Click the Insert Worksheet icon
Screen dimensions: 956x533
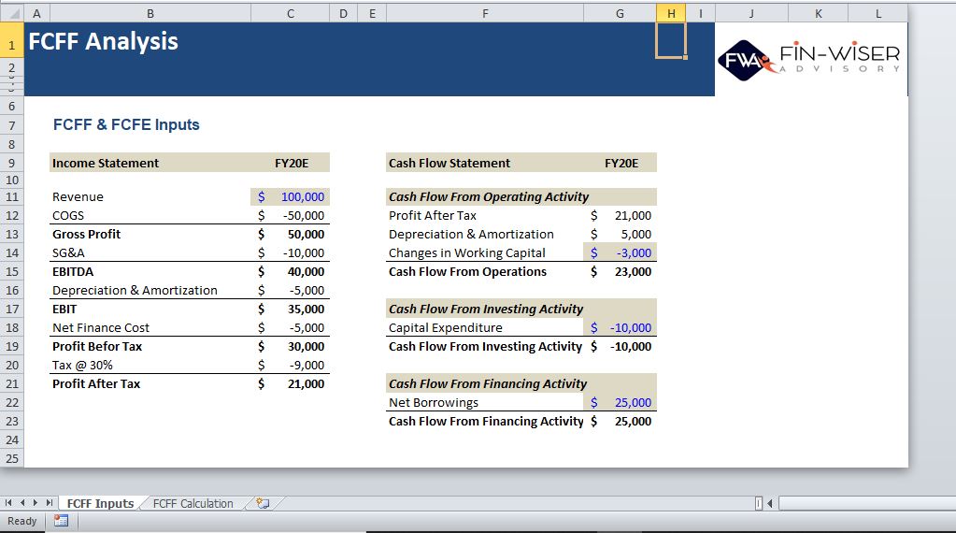pyautogui.click(x=263, y=503)
